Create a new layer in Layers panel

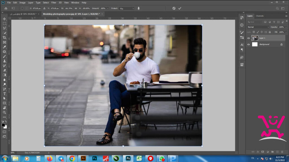click(x=277, y=152)
